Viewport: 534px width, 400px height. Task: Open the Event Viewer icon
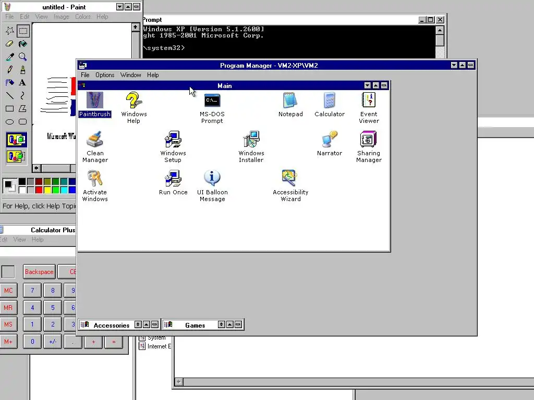pyautogui.click(x=369, y=107)
